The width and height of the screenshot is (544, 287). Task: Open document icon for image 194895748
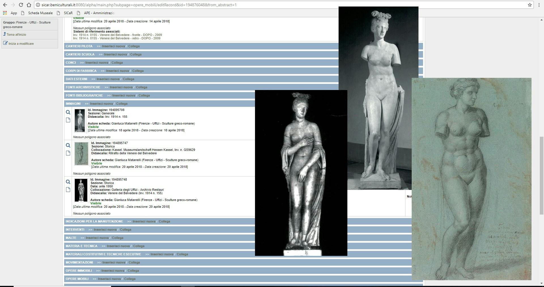(68, 190)
